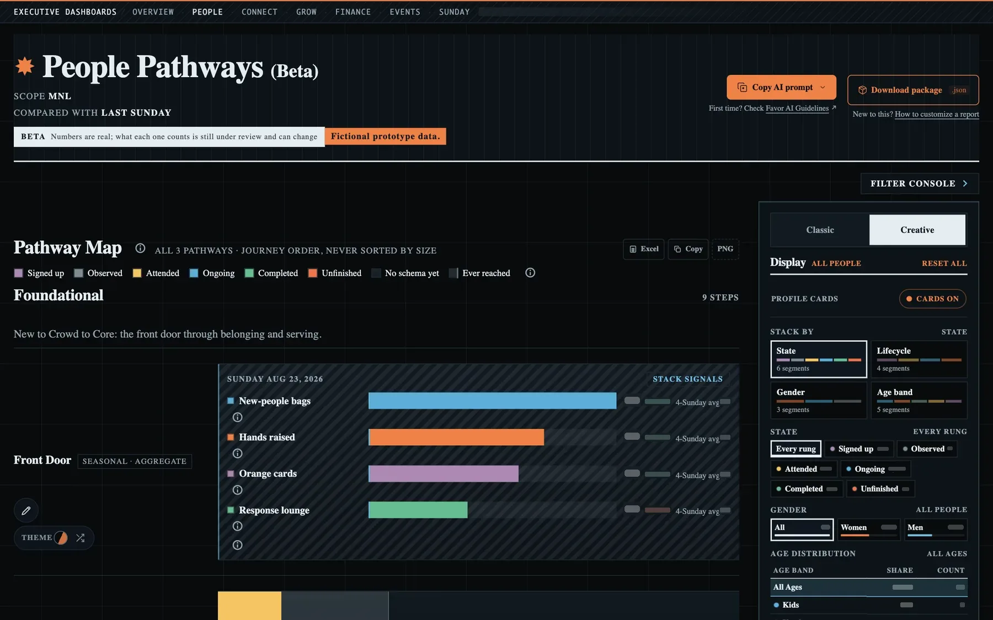Click the orange starburst logo icon
The height and width of the screenshot is (620, 993).
pyautogui.click(x=24, y=66)
